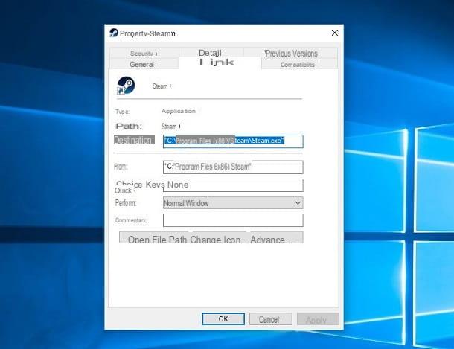
Task: Open the Previous Versions tab
Action: tap(291, 54)
